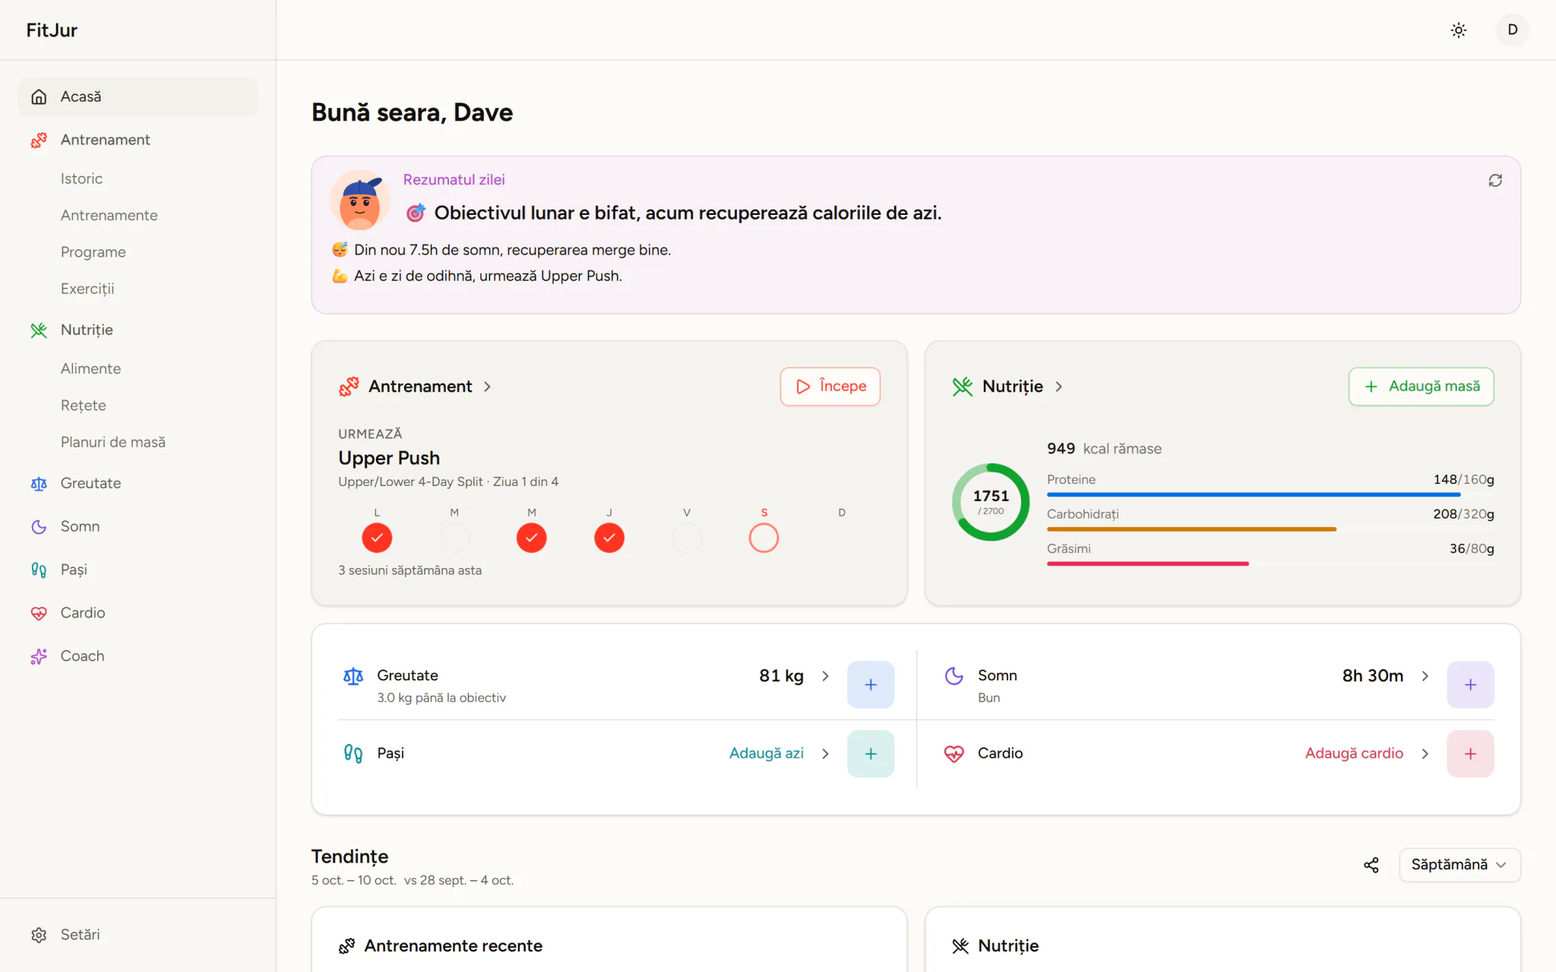Open chevron after Adaugă cardio
The image size is (1556, 972).
point(1425,753)
